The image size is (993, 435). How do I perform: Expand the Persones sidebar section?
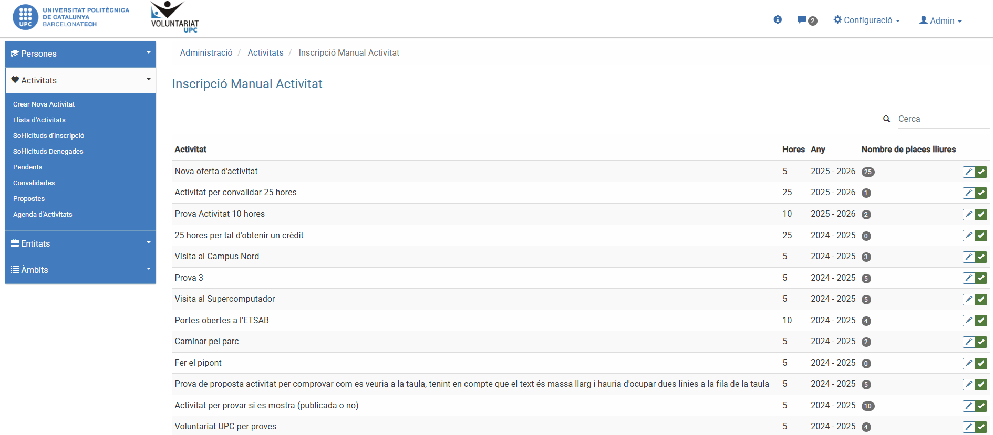click(80, 54)
